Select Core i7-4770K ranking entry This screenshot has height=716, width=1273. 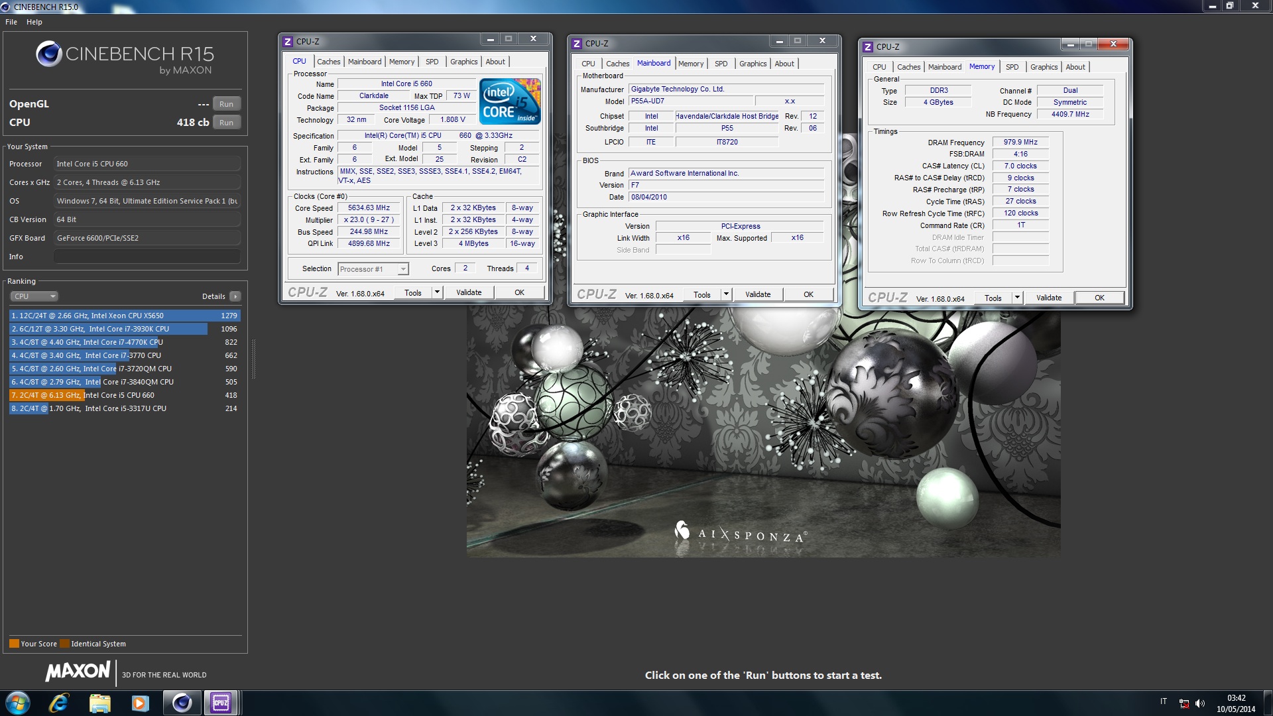[124, 342]
